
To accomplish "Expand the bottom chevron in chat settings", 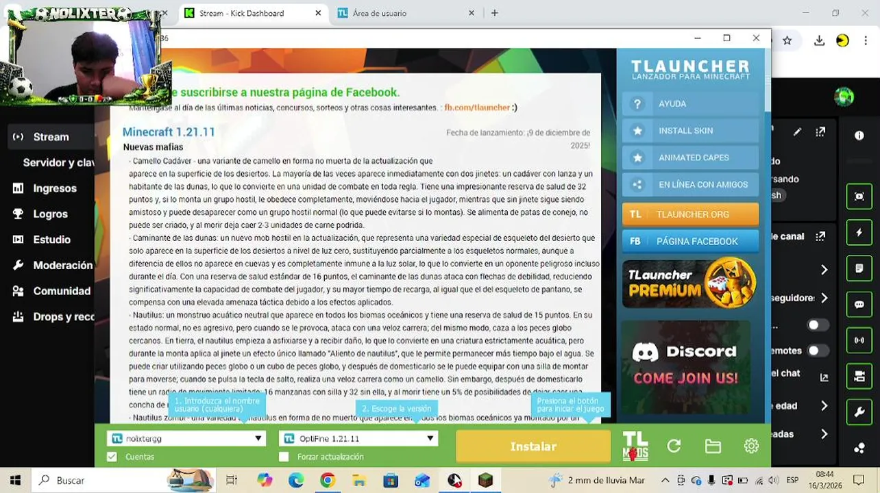I will tap(824, 434).
